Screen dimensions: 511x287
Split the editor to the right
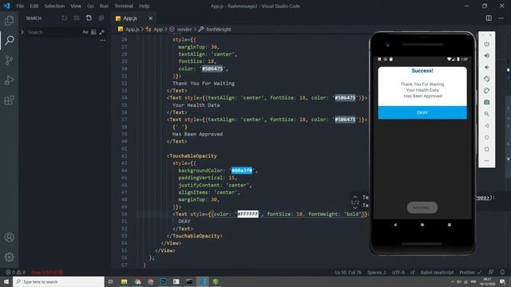tap(489, 18)
